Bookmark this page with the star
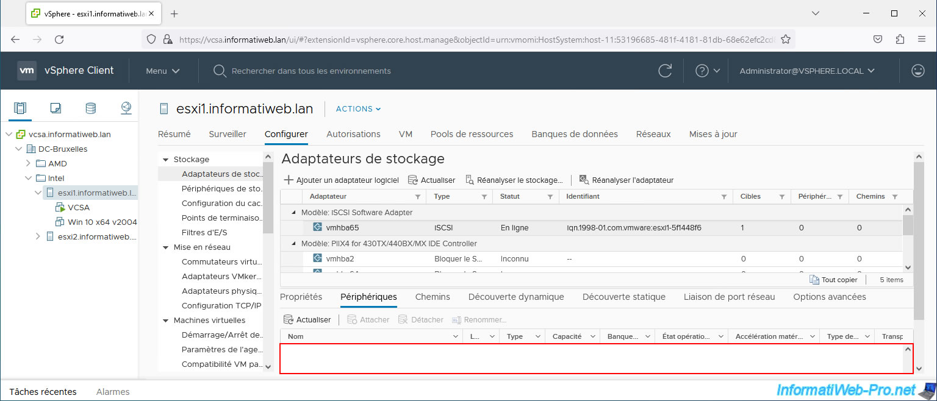Viewport: 937px width, 401px height. (786, 39)
